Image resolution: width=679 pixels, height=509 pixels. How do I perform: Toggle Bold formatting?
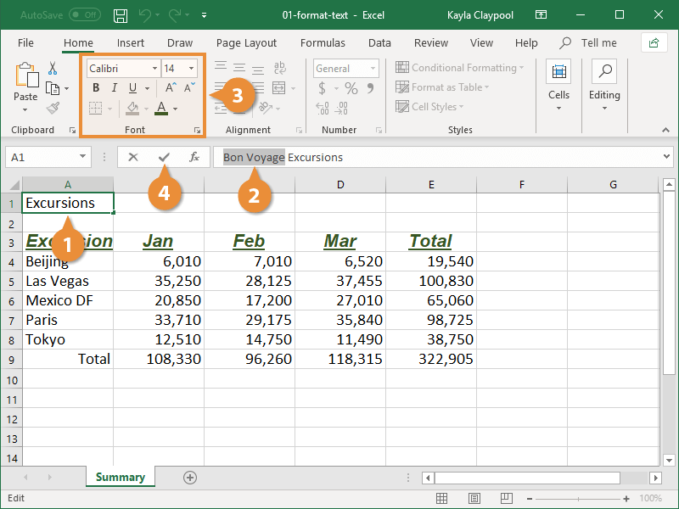[x=96, y=88]
